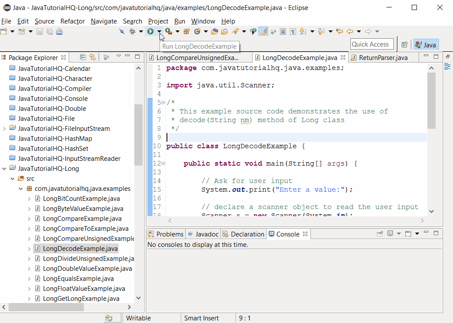Click the Print icon in the toolbar
This screenshot has width=453, height=323.
tap(59, 31)
